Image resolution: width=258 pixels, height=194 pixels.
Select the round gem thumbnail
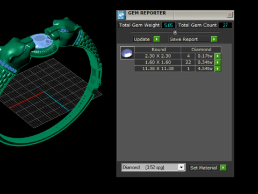click(127, 53)
